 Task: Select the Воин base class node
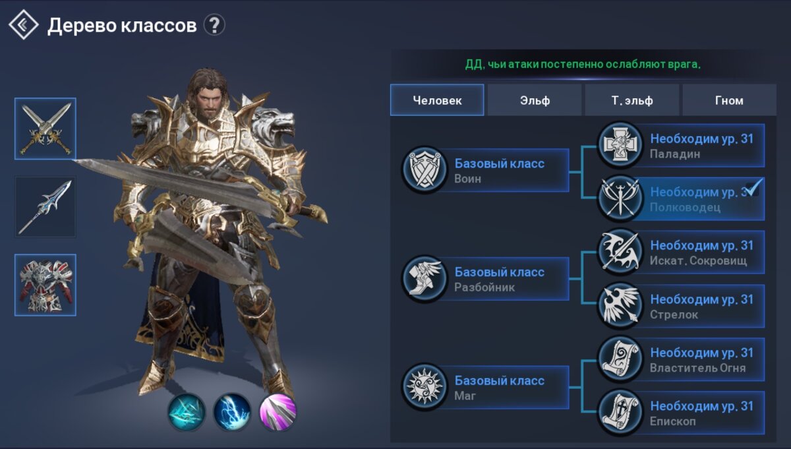[x=485, y=170]
